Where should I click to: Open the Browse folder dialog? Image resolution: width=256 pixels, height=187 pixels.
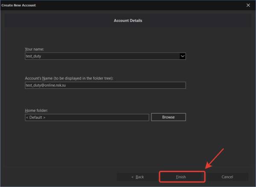(x=168, y=117)
